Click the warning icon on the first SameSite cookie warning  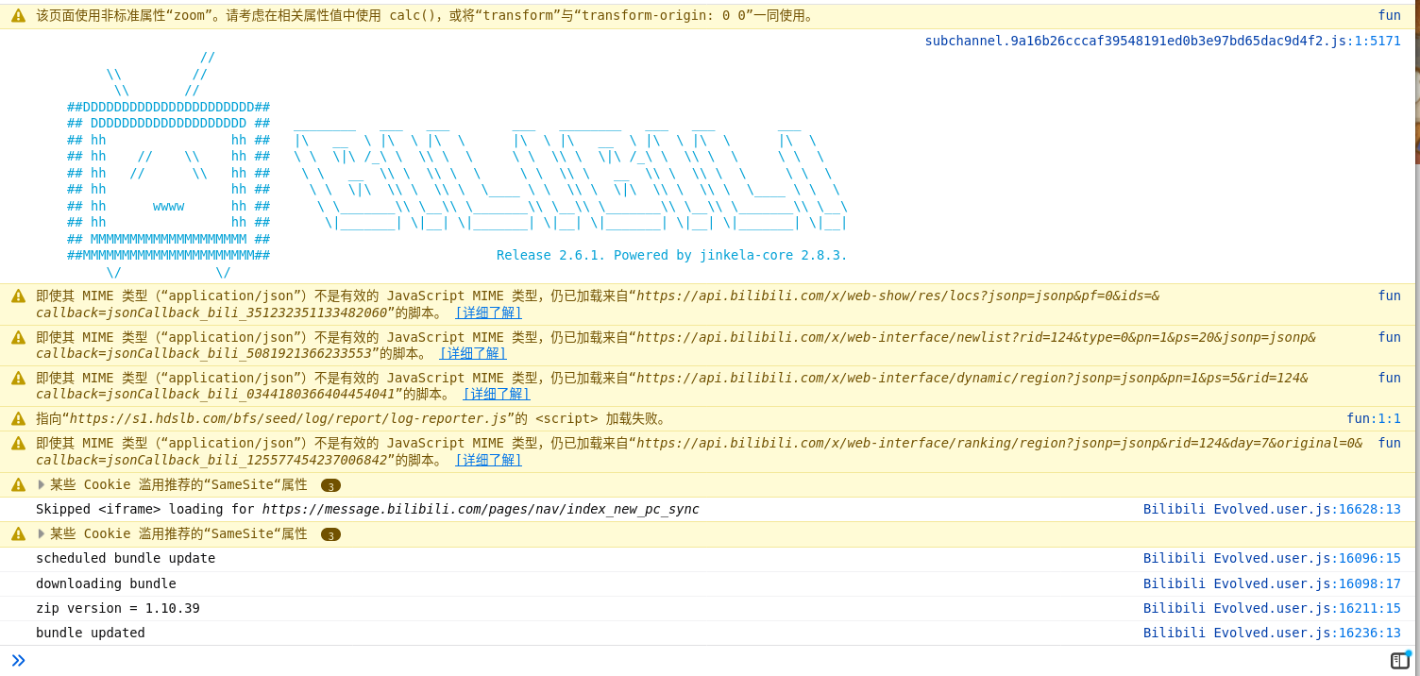click(x=17, y=484)
